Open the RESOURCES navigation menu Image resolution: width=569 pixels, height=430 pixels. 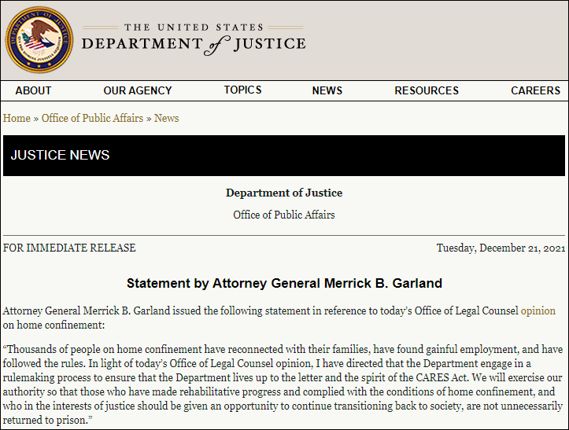tap(427, 90)
